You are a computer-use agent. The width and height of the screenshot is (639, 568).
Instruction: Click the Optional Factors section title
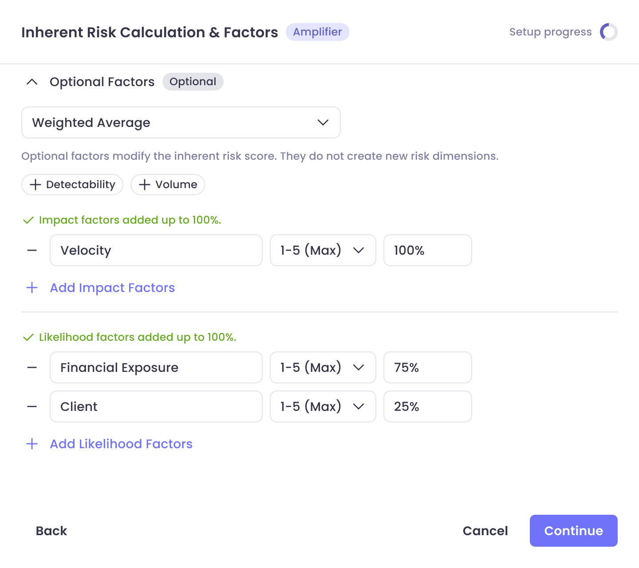[102, 82]
